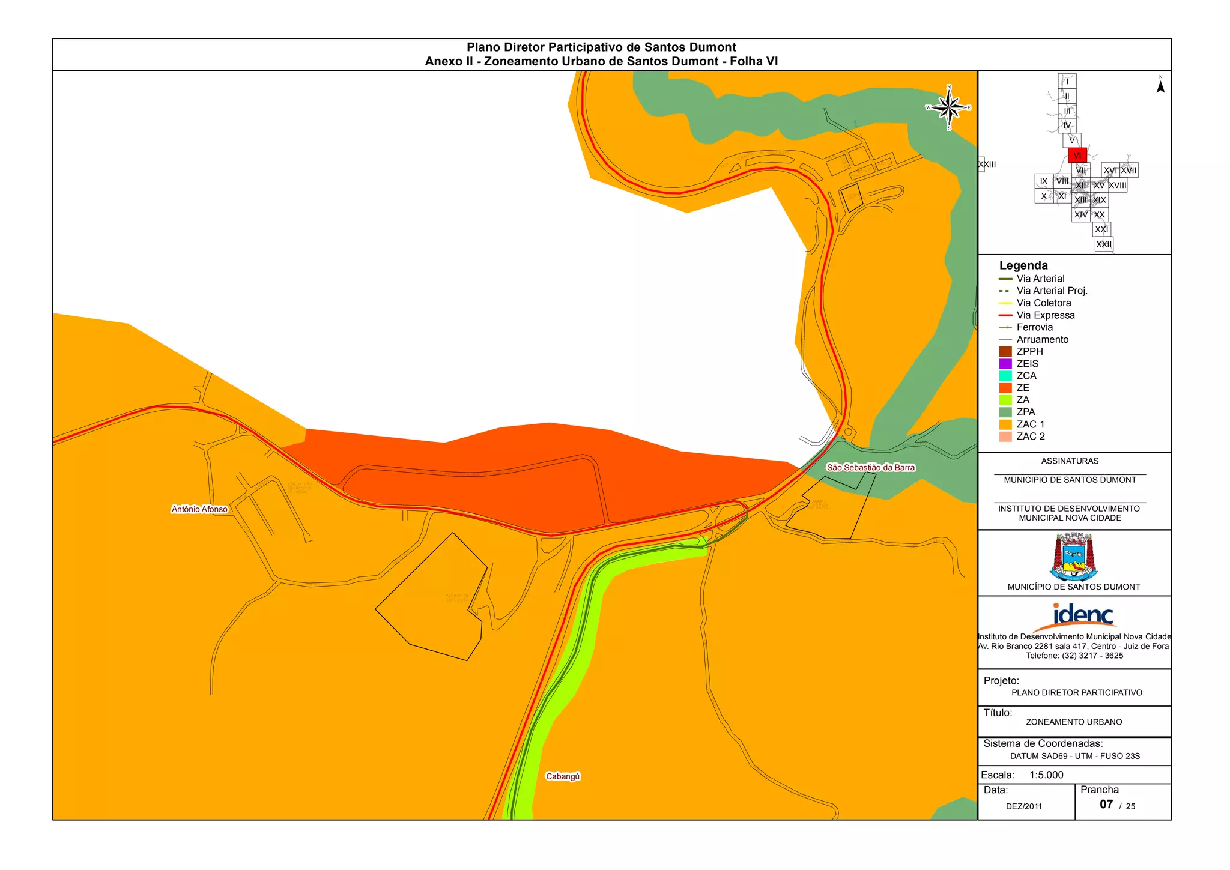Screen dimensions: 1230x870
Task: Click the Escala 1:5.000 field
Action: point(1045,775)
